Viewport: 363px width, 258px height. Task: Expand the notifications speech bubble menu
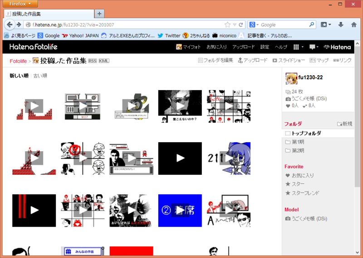[x=314, y=47]
